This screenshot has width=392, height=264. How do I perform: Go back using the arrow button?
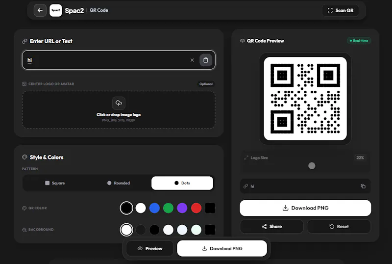click(x=40, y=10)
